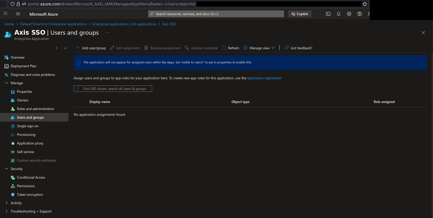This screenshot has height=218, width=433.
Task: Open Enterprise applications | All applications breadcrumb
Action: tap(124, 24)
